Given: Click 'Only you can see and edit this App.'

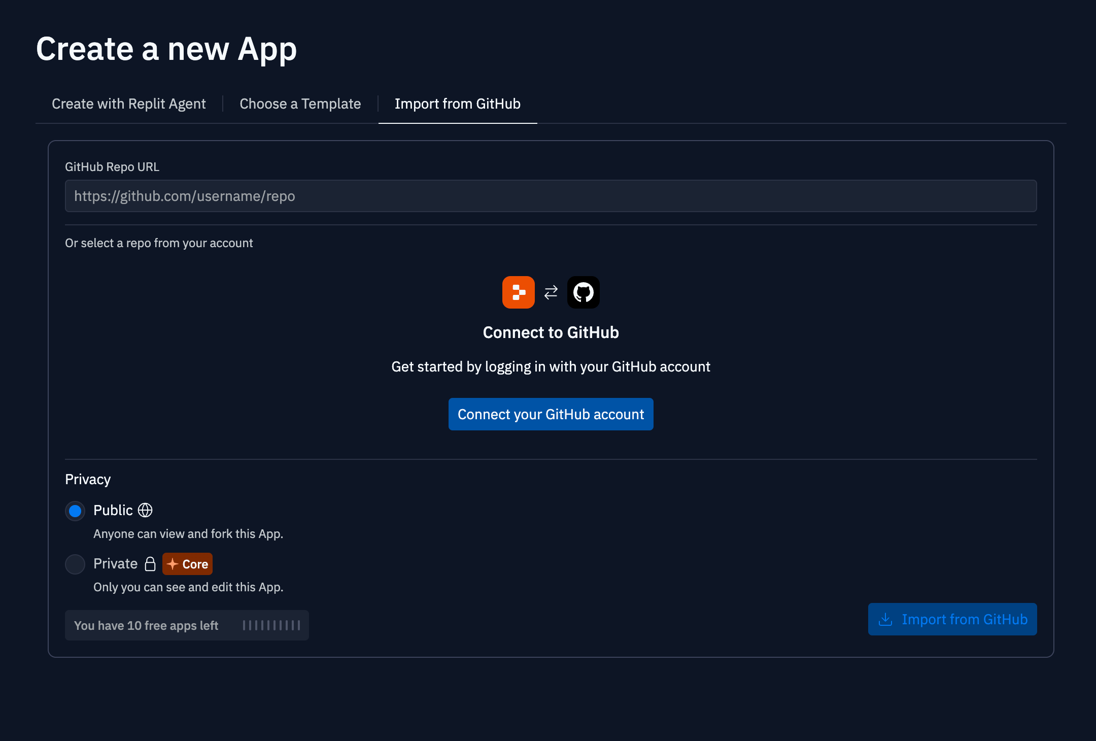Looking at the screenshot, I should click(188, 587).
